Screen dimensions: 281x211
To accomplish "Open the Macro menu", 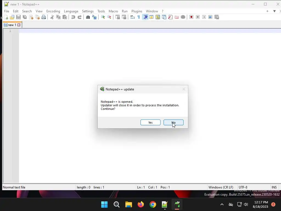I will pos(113,11).
